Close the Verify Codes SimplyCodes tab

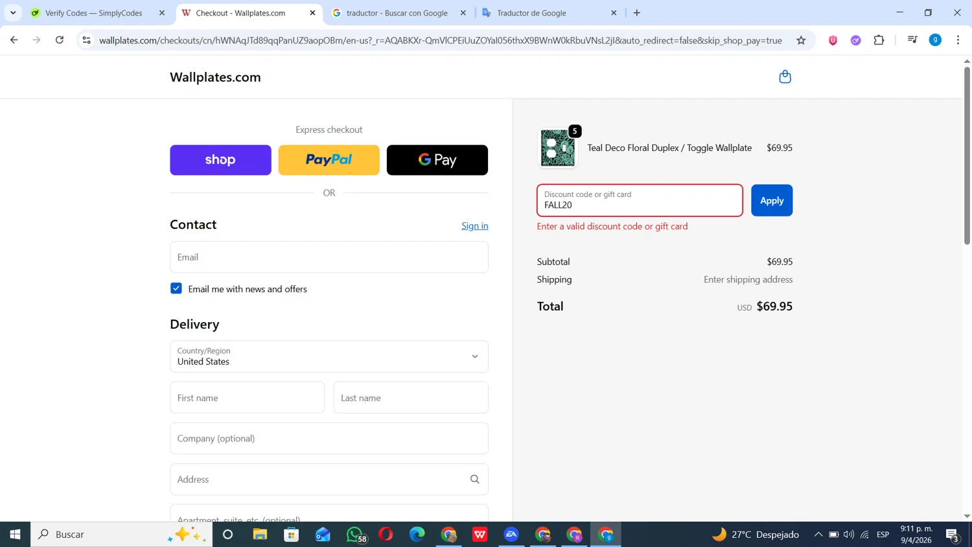(x=162, y=13)
